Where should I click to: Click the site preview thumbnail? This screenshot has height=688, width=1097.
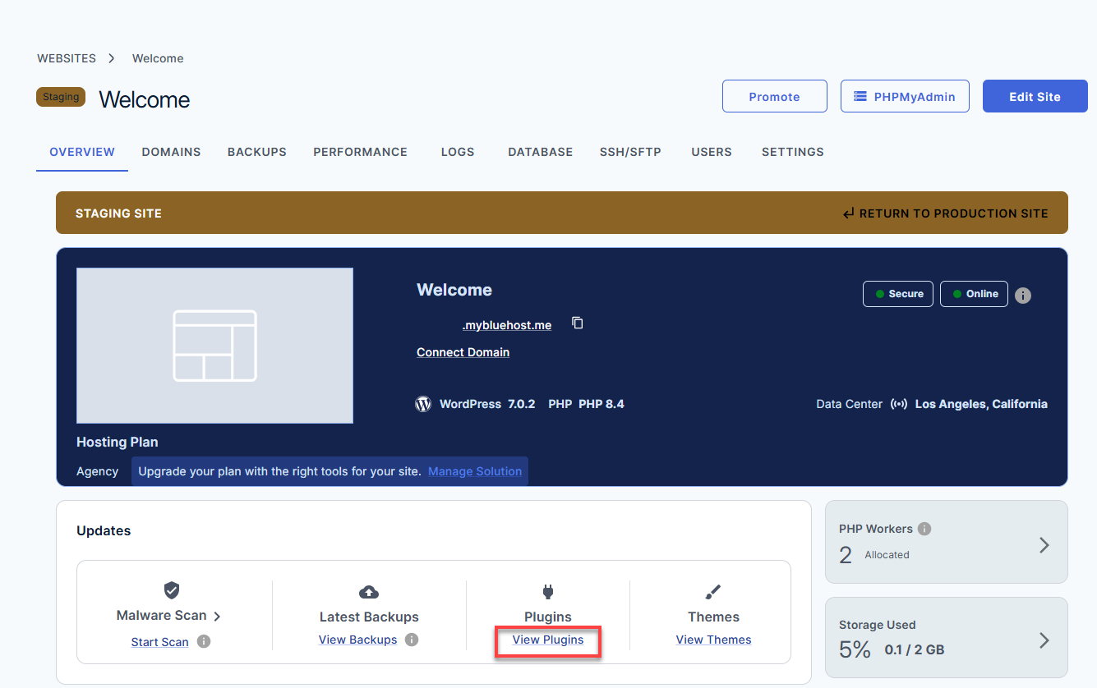[x=214, y=346]
